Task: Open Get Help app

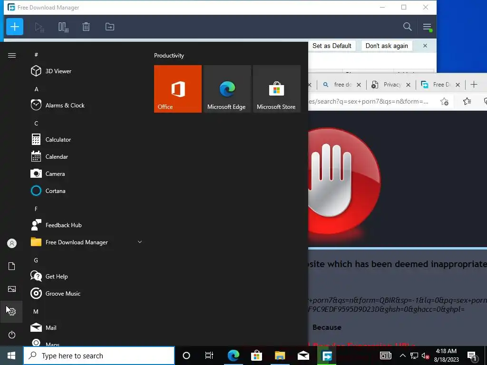Action: coord(87,276)
